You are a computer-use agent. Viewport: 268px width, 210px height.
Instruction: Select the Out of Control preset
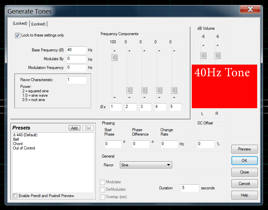[24, 148]
